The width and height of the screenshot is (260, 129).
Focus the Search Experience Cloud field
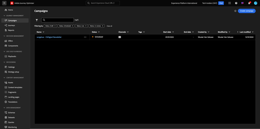pos(103,3)
